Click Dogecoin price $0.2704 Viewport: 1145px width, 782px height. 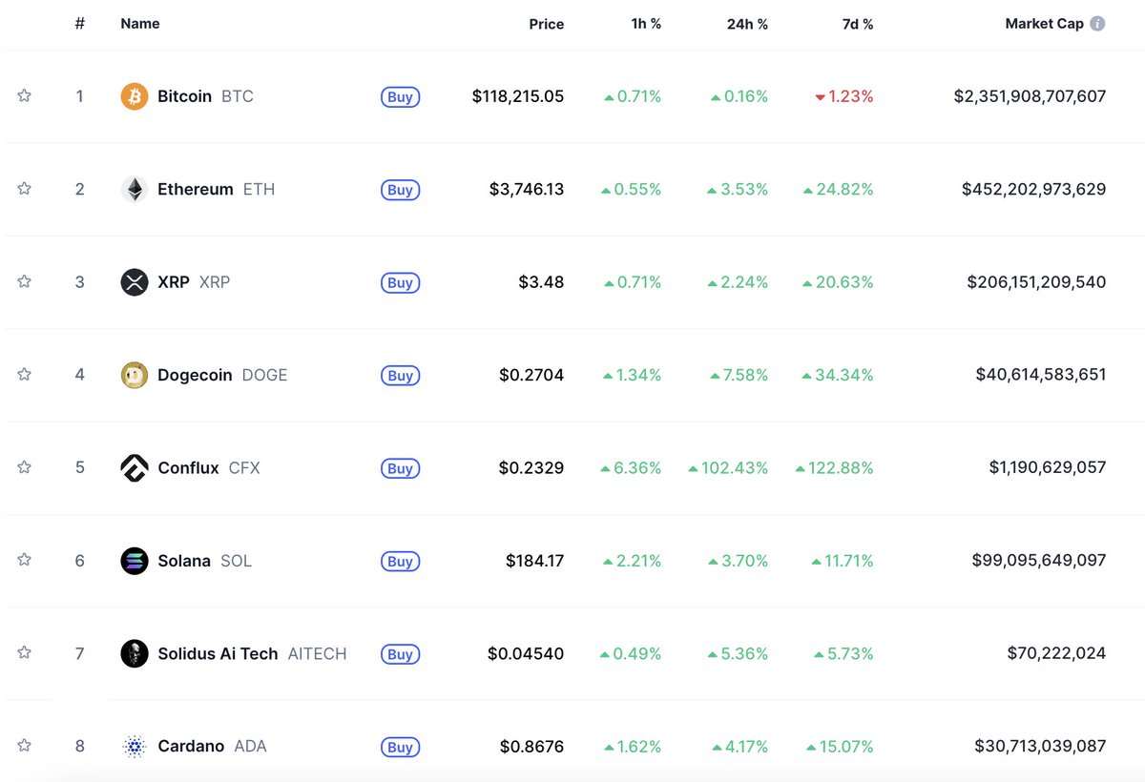(x=531, y=375)
